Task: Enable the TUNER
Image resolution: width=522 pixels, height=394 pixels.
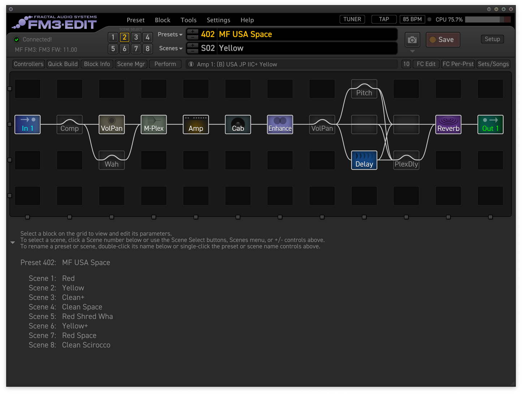Action: [352, 19]
